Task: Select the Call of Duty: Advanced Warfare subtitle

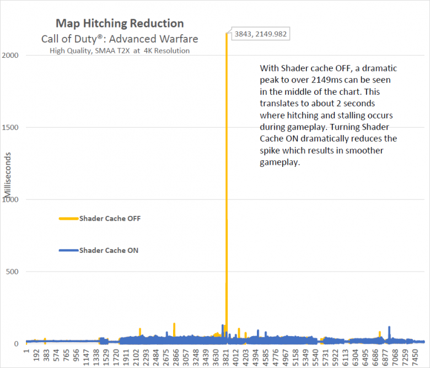Action: pyautogui.click(x=120, y=39)
